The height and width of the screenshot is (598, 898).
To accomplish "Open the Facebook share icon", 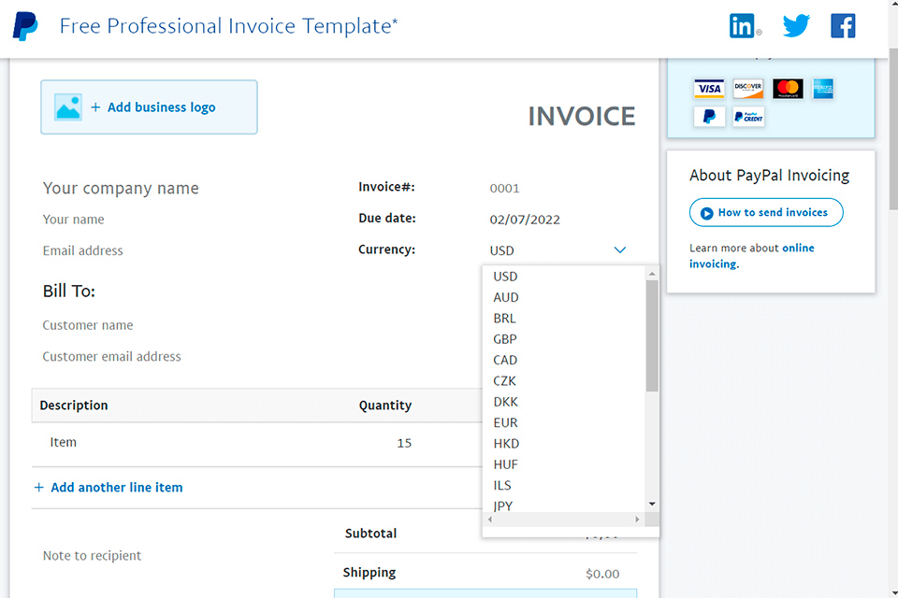I will (843, 26).
